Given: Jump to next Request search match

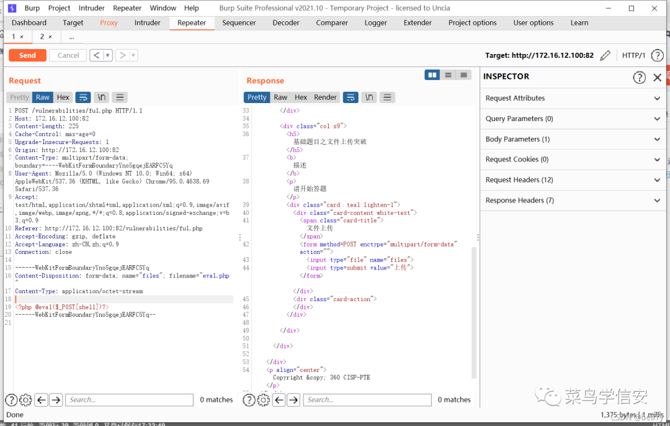Looking at the screenshot, I should 56,400.
